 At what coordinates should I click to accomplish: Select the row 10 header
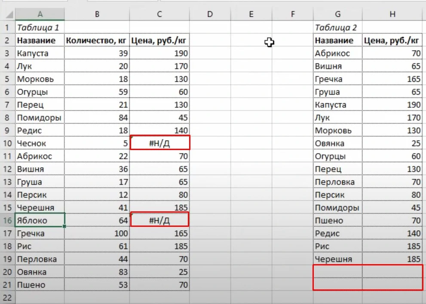pos(7,143)
